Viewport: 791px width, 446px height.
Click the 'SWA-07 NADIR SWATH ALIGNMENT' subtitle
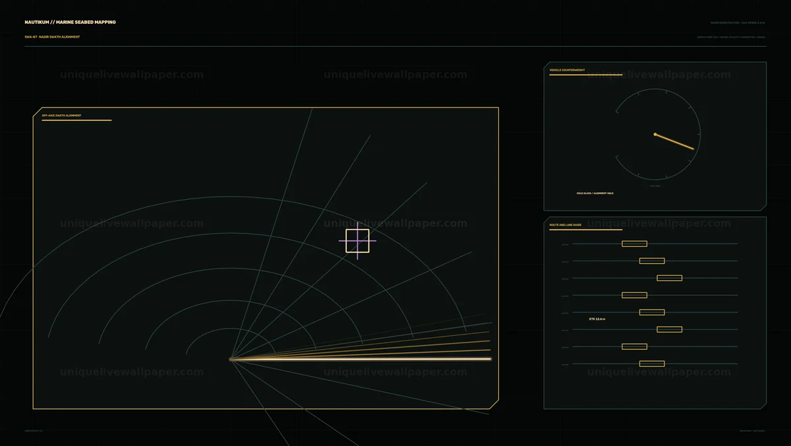[x=52, y=37]
